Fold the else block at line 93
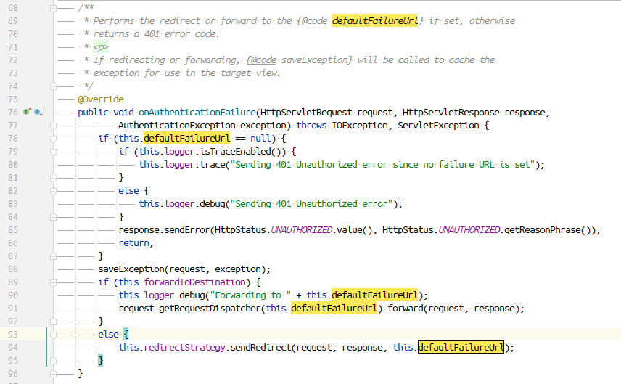Viewport: 621px width, 384px height. coord(53,335)
